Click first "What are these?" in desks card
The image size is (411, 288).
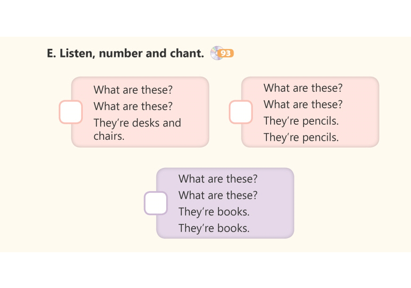(133, 90)
